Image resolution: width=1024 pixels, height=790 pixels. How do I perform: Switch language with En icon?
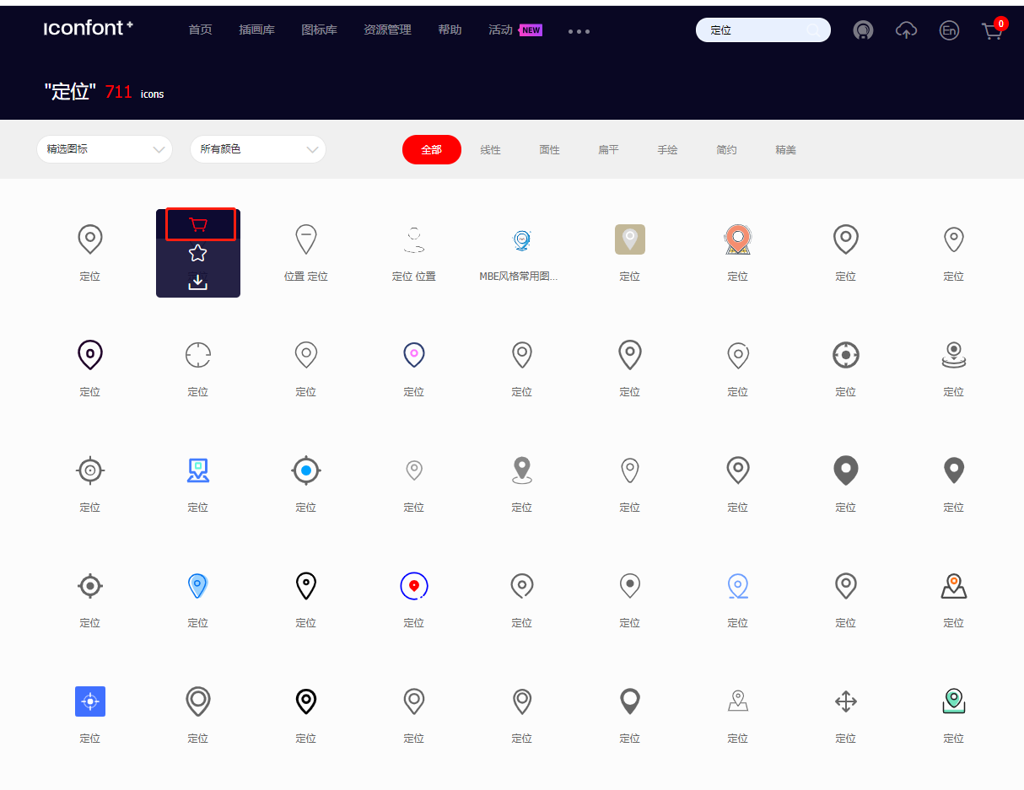[x=949, y=30]
